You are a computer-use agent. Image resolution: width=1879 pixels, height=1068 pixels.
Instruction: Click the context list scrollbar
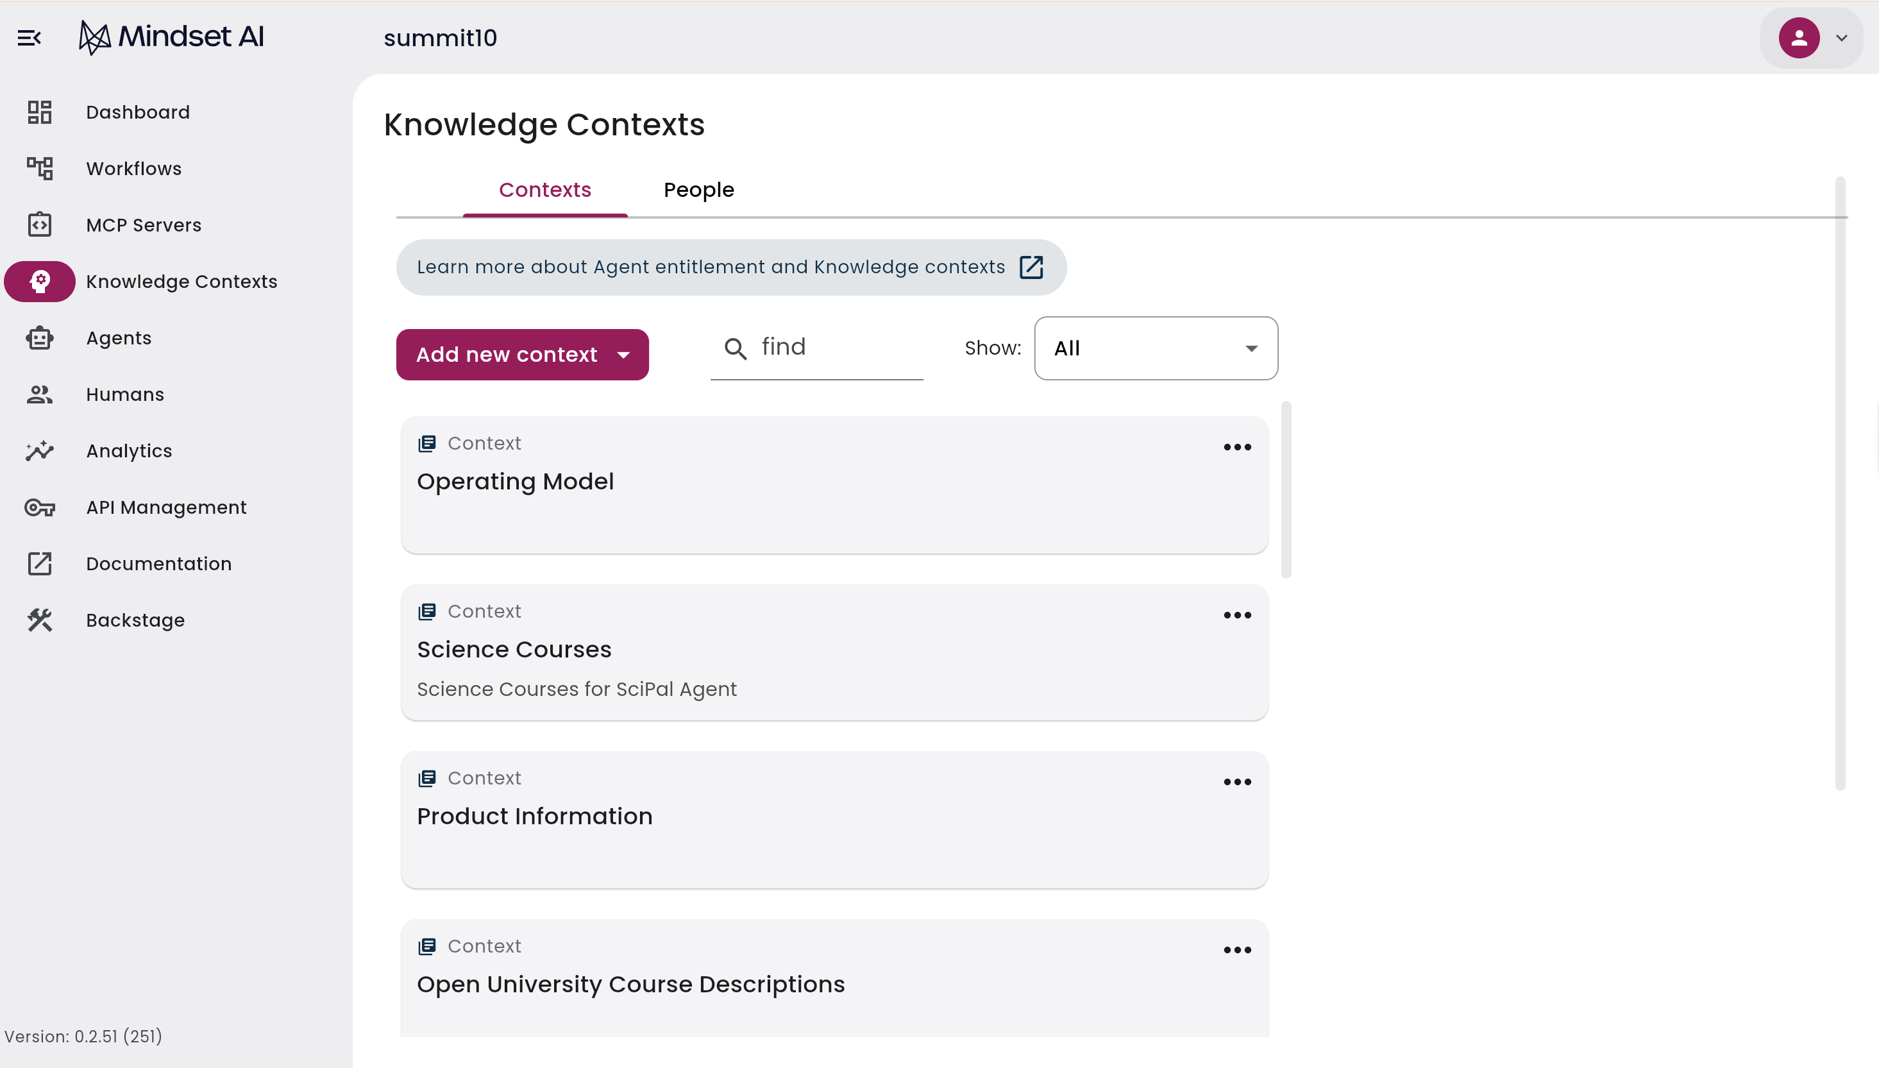coord(1286,490)
